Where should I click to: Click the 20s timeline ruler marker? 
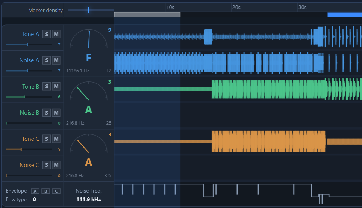pos(236,8)
